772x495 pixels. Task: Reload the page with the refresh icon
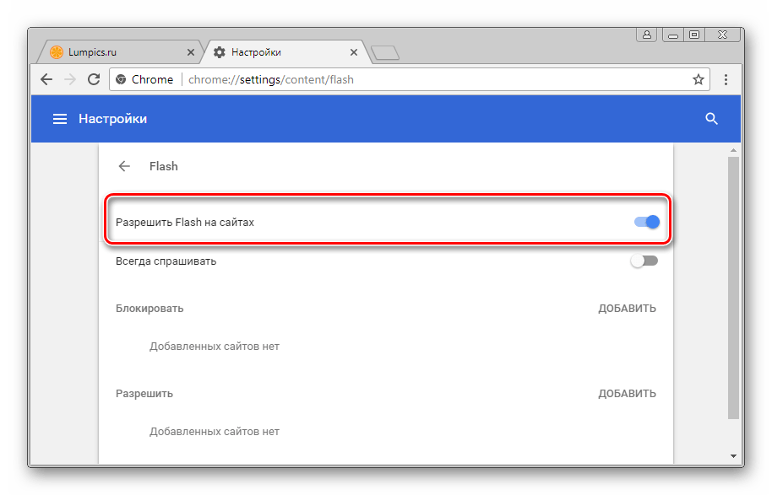pyautogui.click(x=94, y=80)
